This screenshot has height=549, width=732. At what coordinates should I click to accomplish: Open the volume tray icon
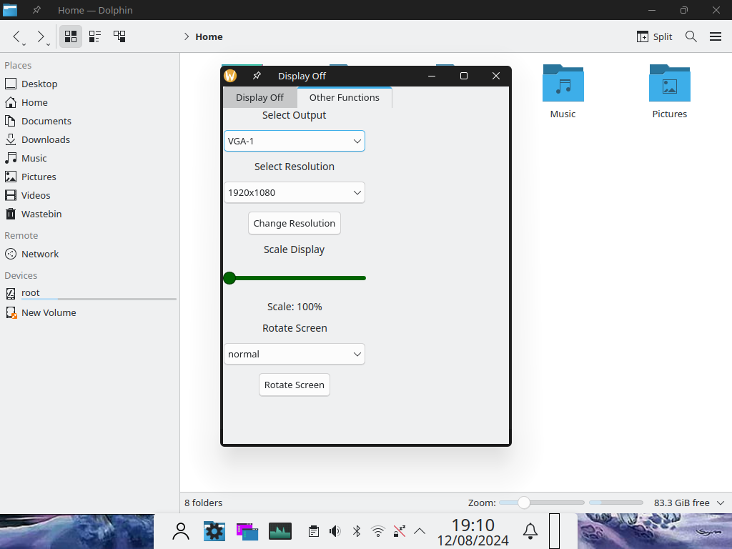(x=335, y=531)
